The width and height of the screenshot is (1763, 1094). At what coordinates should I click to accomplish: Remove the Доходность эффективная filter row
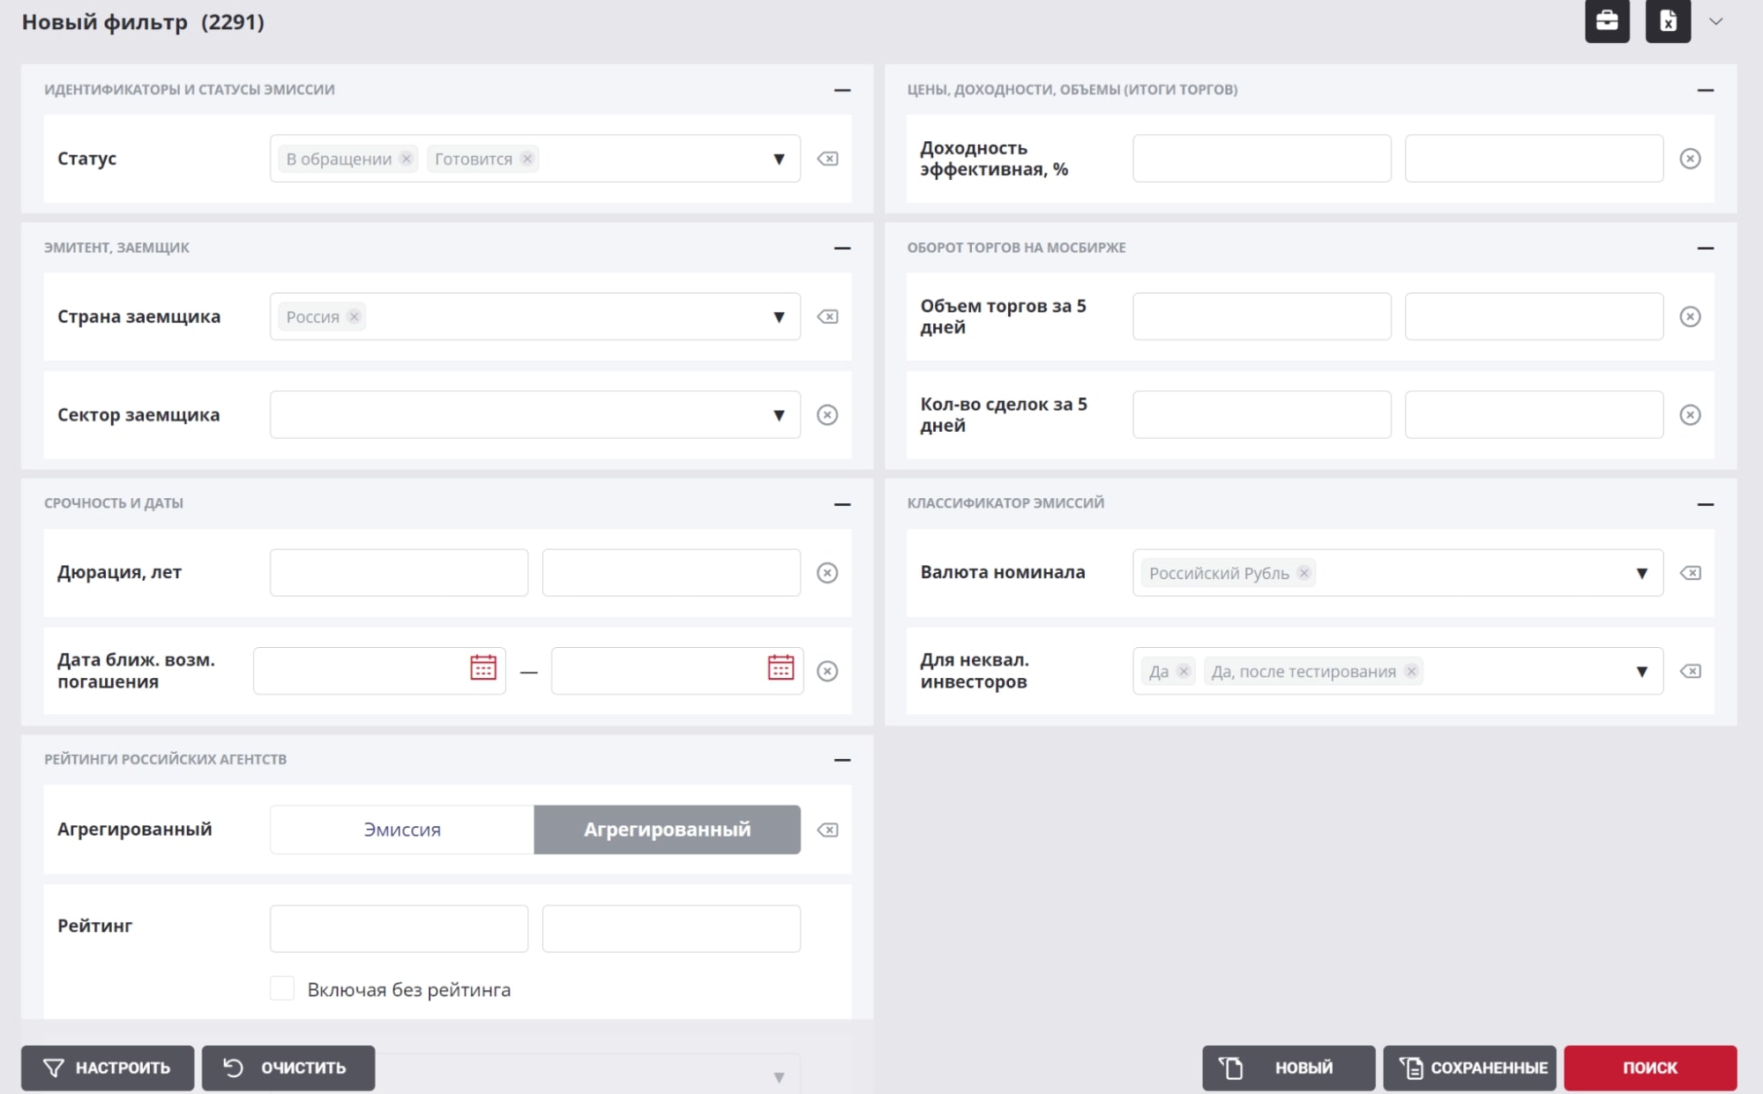[1690, 159]
